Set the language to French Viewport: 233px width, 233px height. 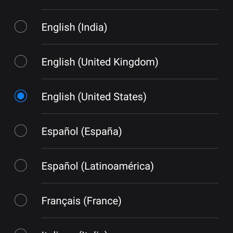81,201
